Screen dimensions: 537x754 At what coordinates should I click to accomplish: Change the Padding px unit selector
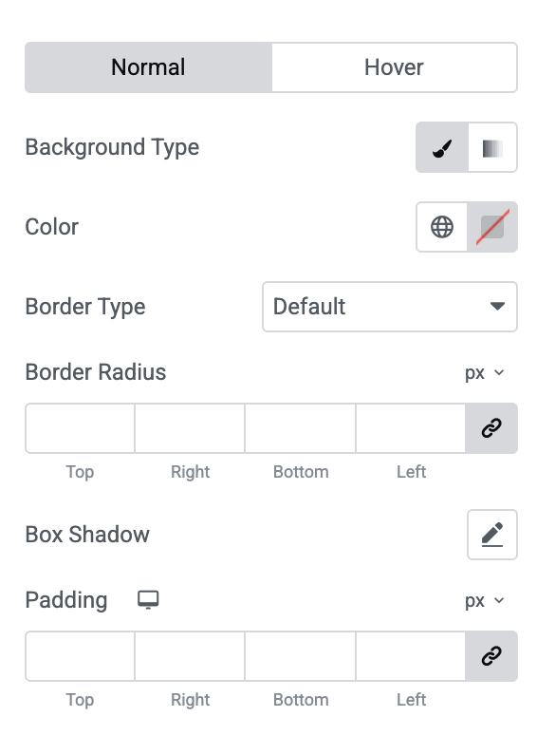485,600
